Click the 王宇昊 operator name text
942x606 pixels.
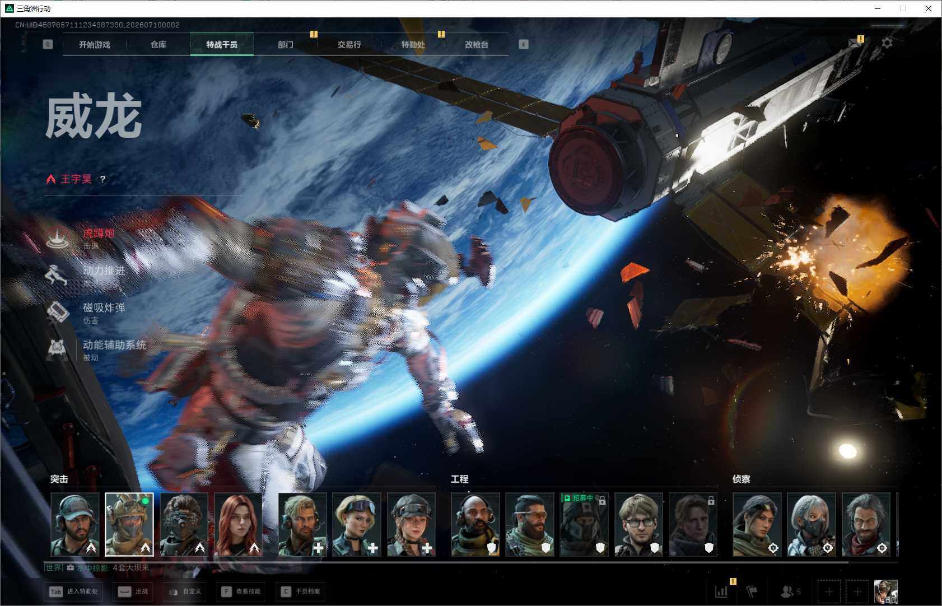[x=76, y=179]
